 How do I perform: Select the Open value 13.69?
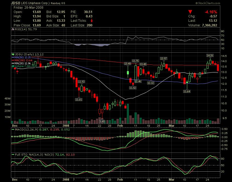coord(37,12)
